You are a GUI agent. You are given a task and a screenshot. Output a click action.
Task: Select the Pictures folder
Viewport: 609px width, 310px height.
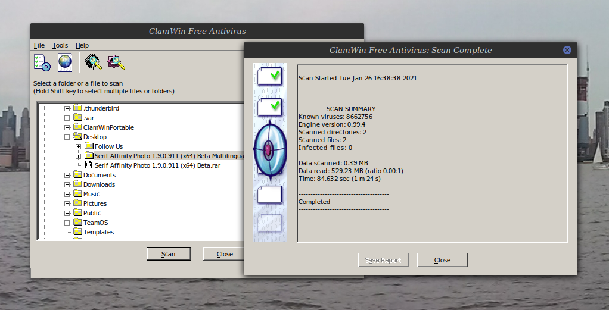coord(95,203)
